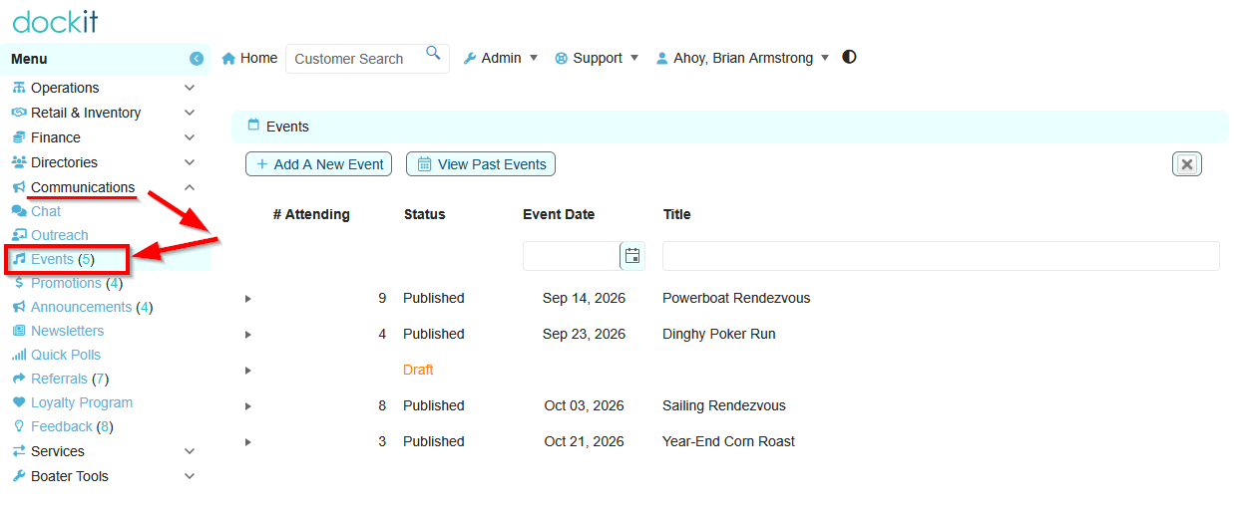The height and width of the screenshot is (512, 1247).
Task: Click the Finance coins icon
Action: click(x=19, y=137)
